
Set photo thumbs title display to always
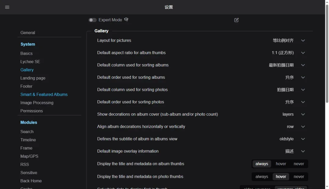point(261,177)
